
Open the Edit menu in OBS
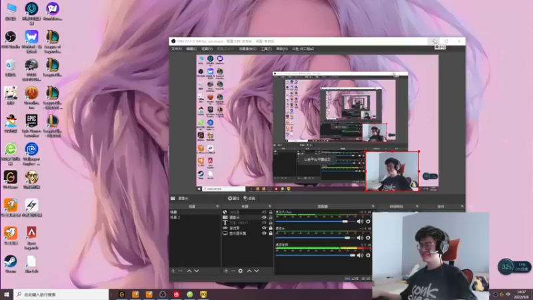pos(191,49)
